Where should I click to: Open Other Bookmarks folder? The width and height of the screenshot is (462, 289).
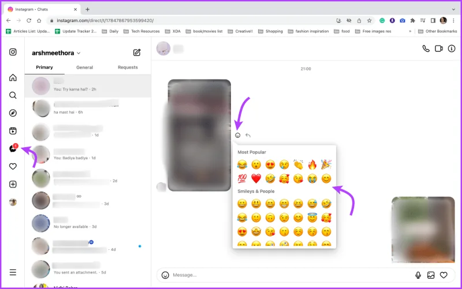438,31
